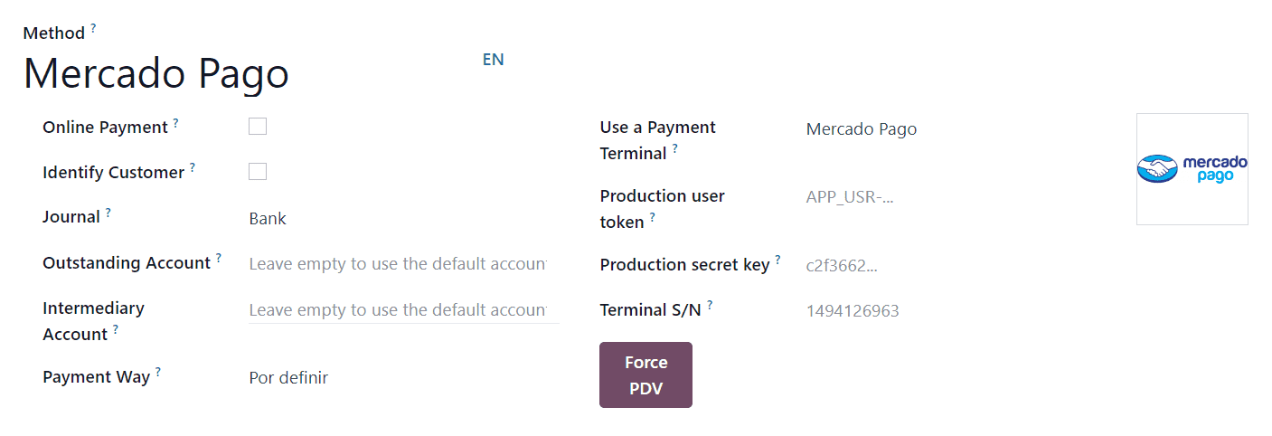The width and height of the screenshot is (1272, 436).
Task: Enable the Online Payment checkbox
Action: click(258, 127)
